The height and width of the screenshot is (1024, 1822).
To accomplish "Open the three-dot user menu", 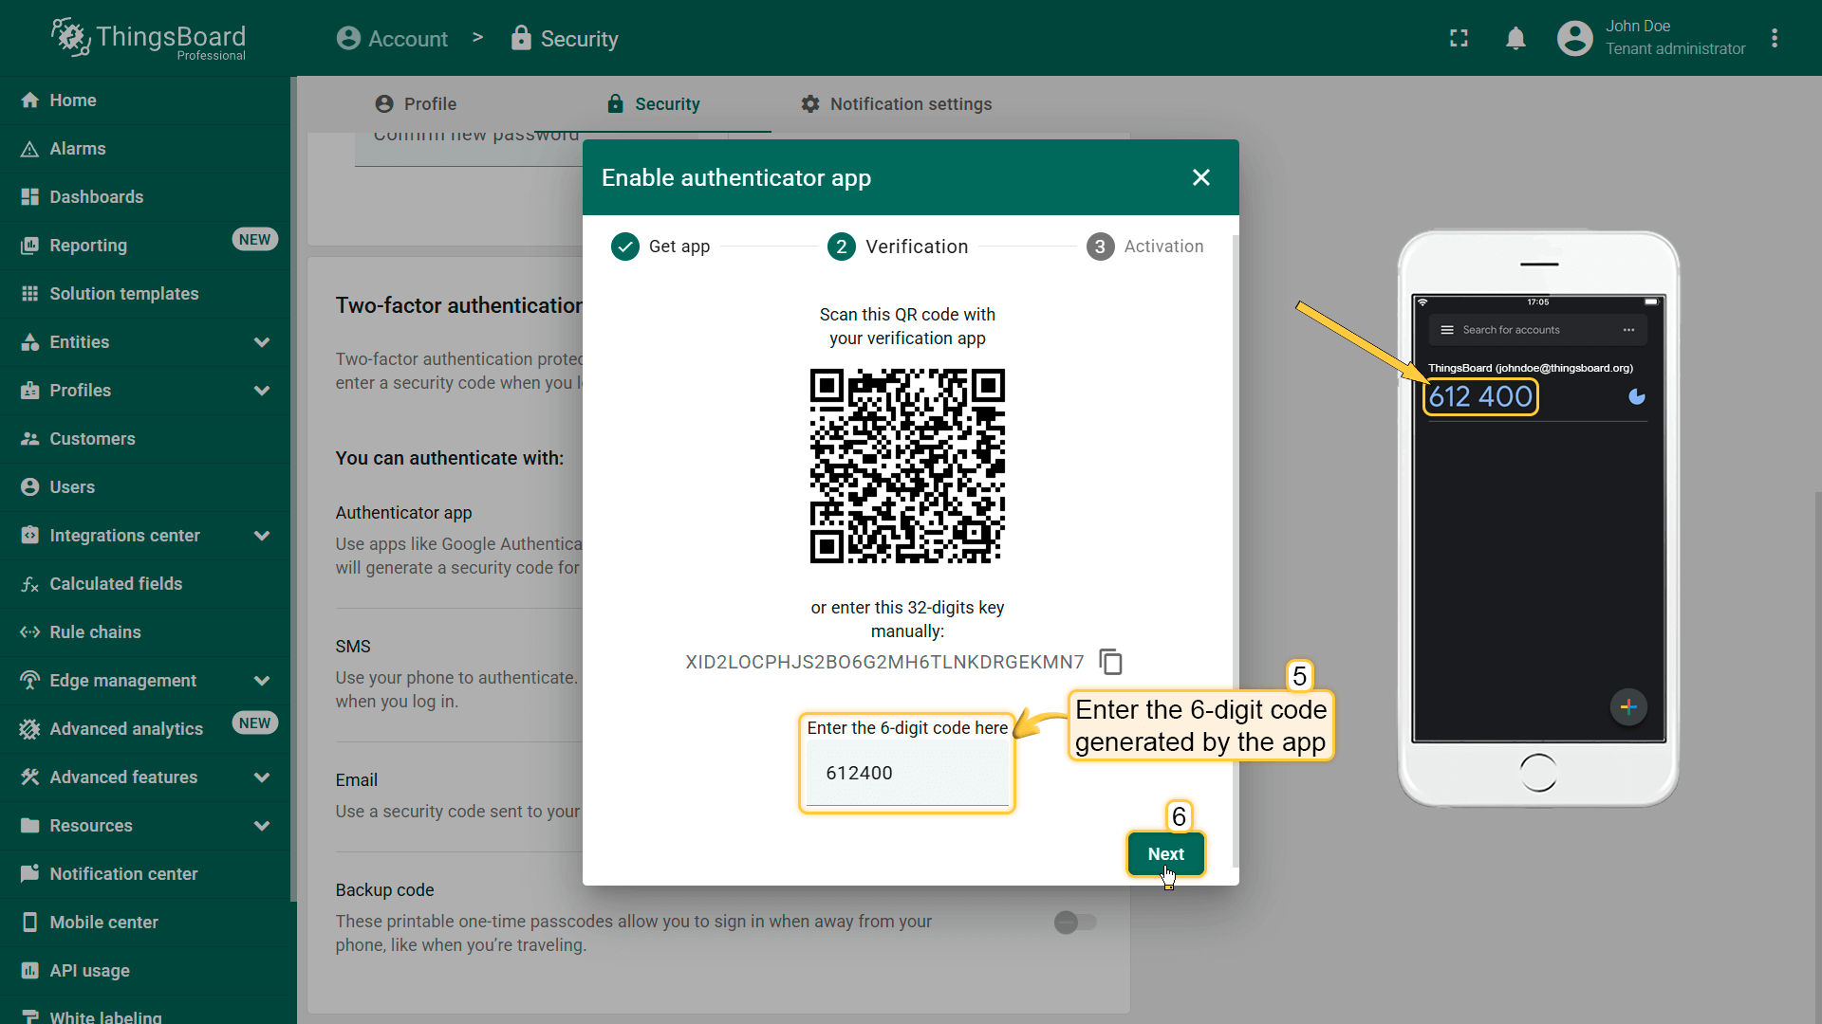I will [1775, 39].
